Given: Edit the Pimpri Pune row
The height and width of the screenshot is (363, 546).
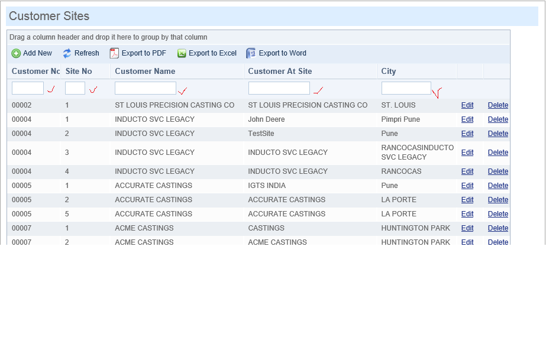Looking at the screenshot, I should coord(467,119).
